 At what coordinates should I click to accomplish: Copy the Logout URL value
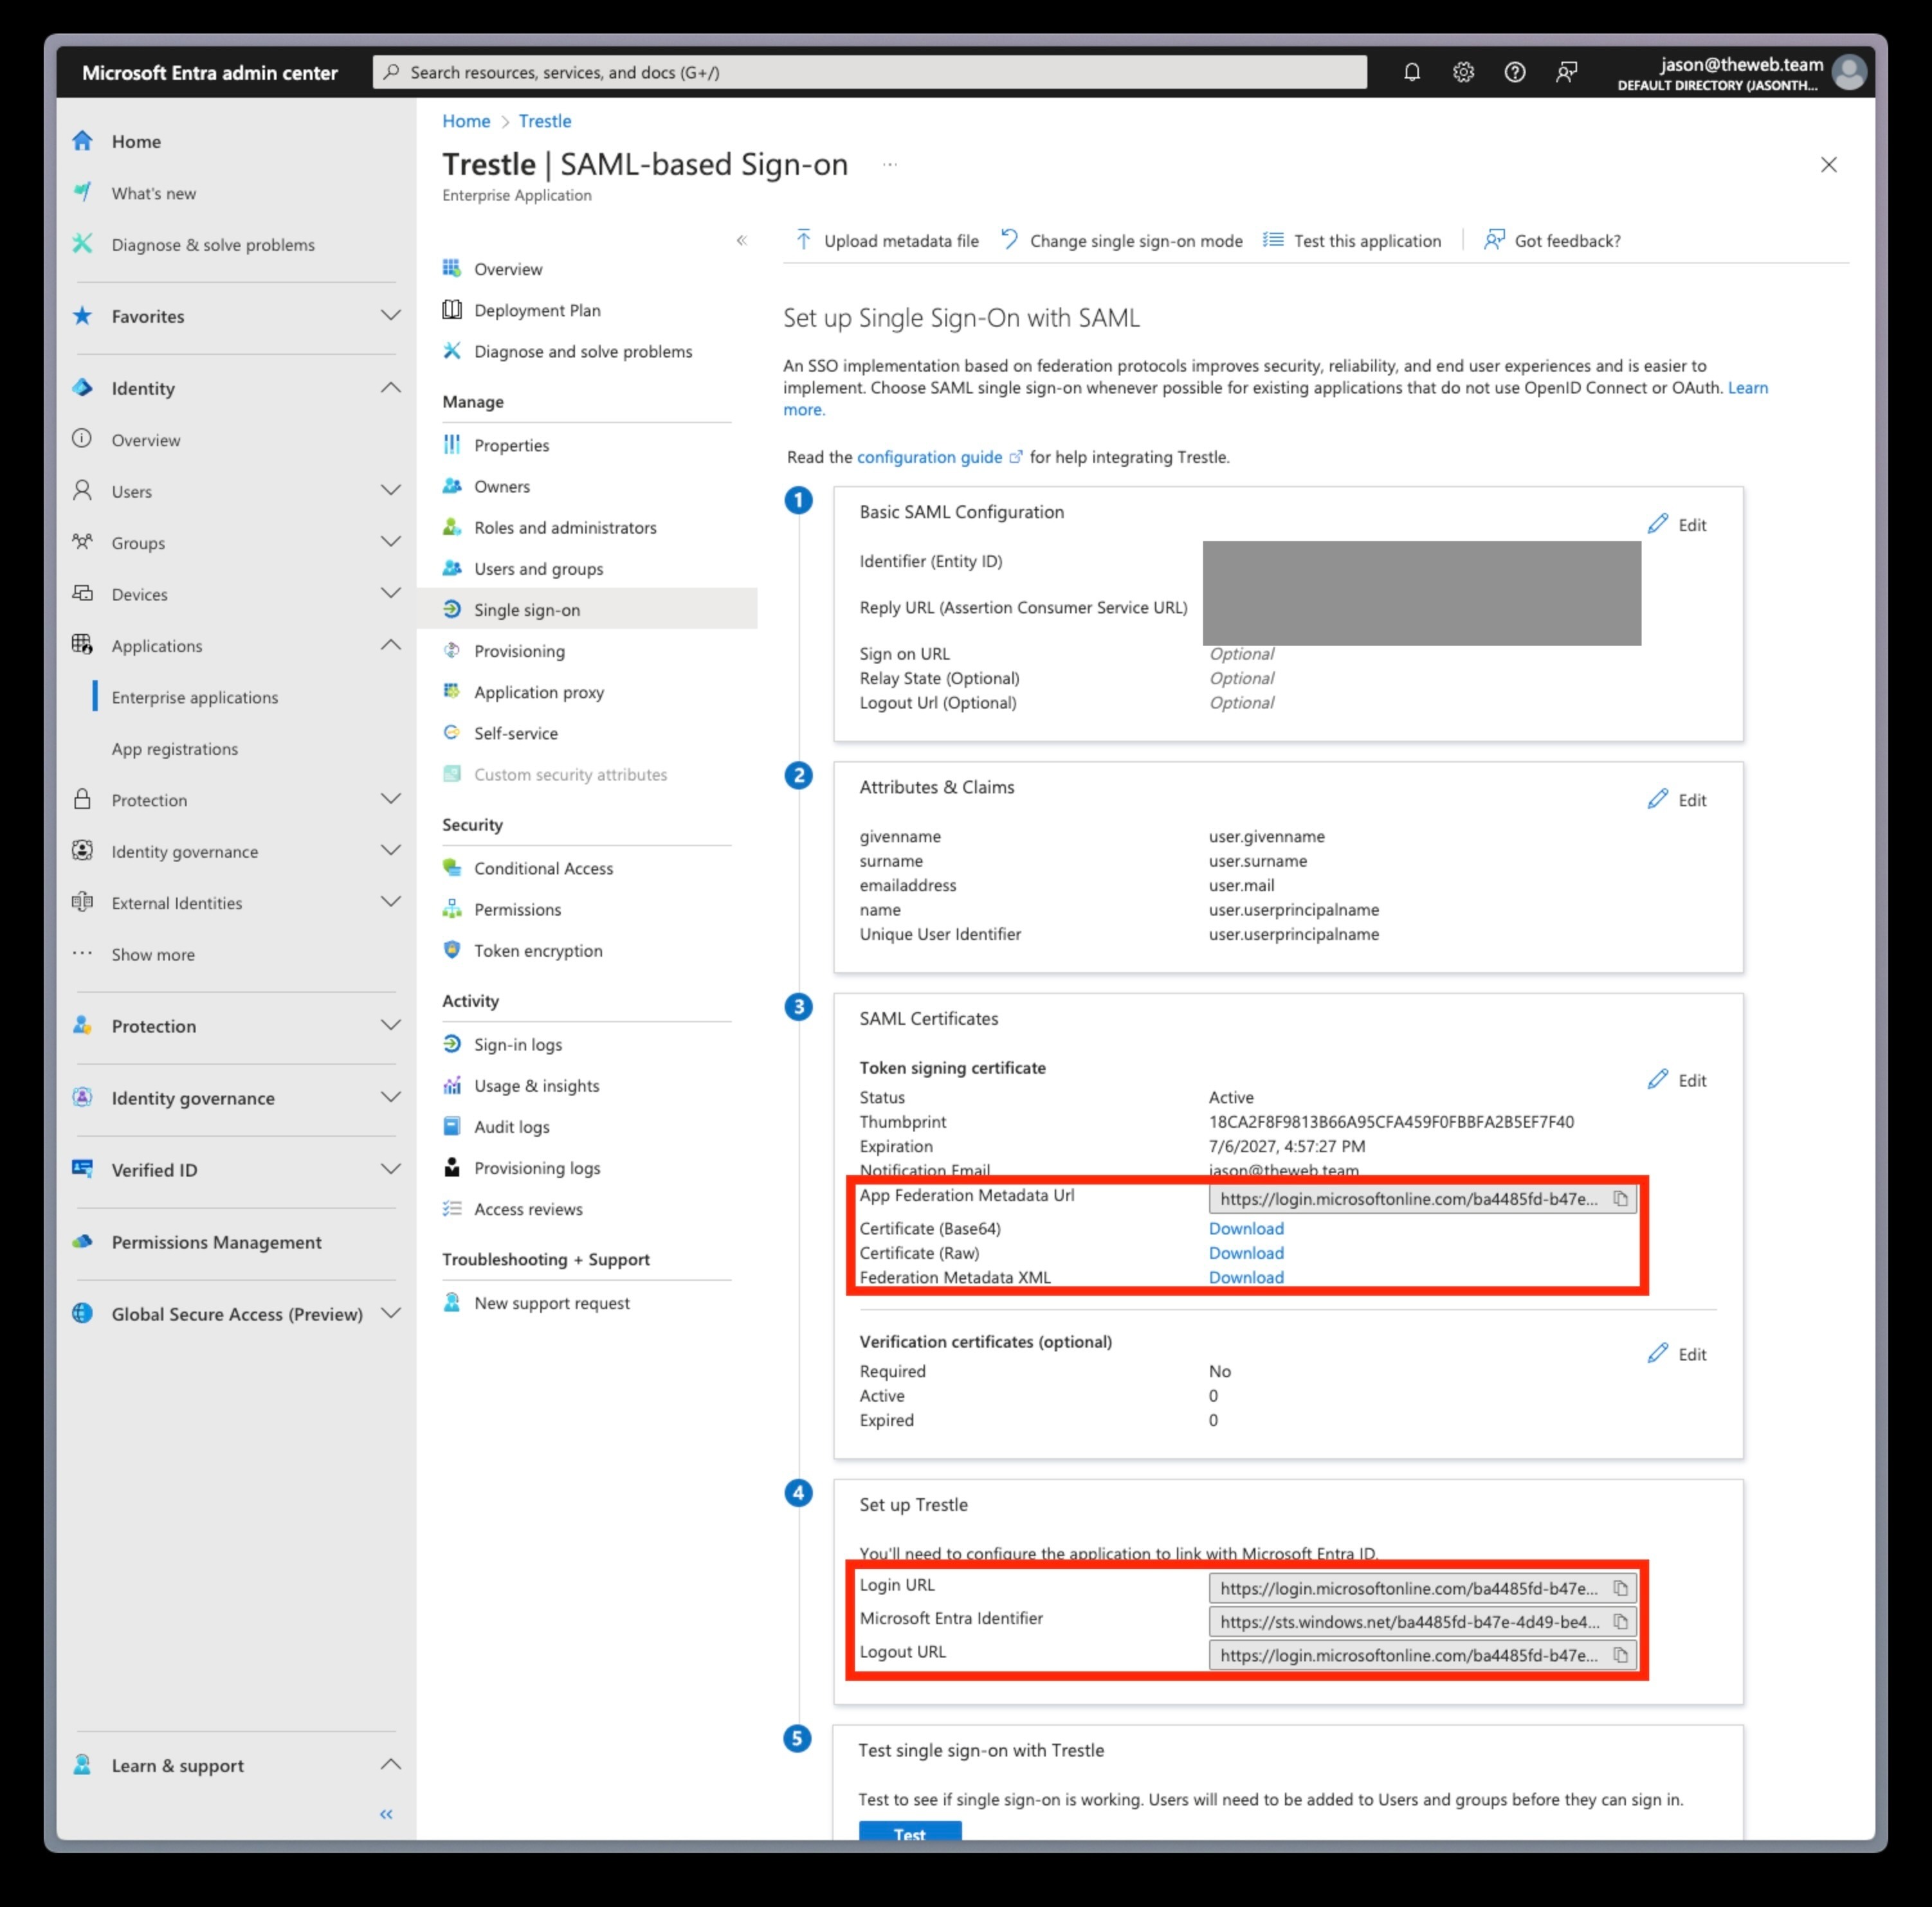click(x=1620, y=1655)
